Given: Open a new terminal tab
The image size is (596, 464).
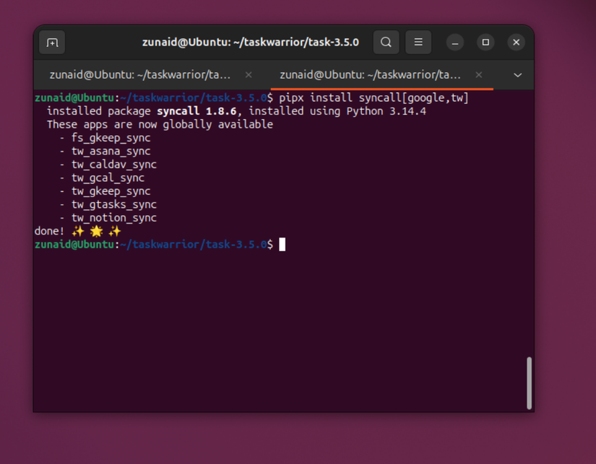Looking at the screenshot, I should (52, 42).
